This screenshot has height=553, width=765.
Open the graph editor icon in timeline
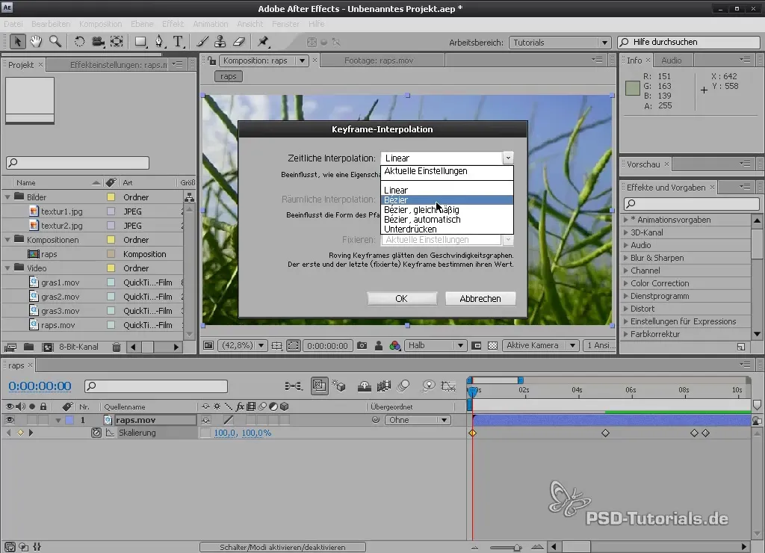pos(448,386)
